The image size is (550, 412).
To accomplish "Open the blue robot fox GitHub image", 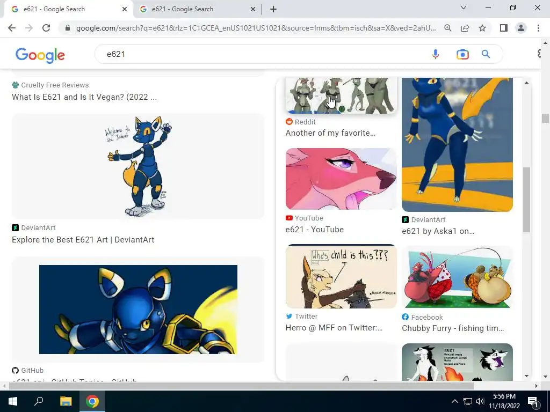I will pos(138,310).
